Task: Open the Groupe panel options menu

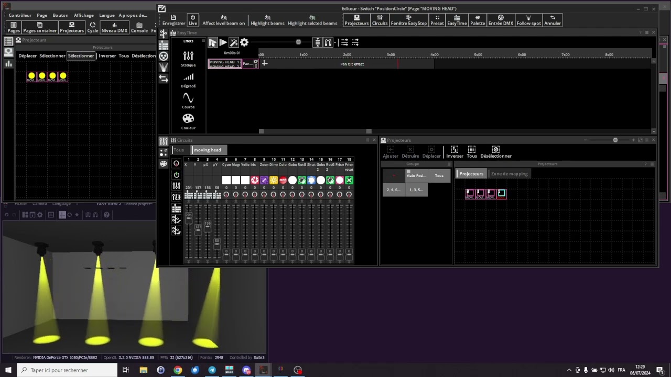Action: 449,164
